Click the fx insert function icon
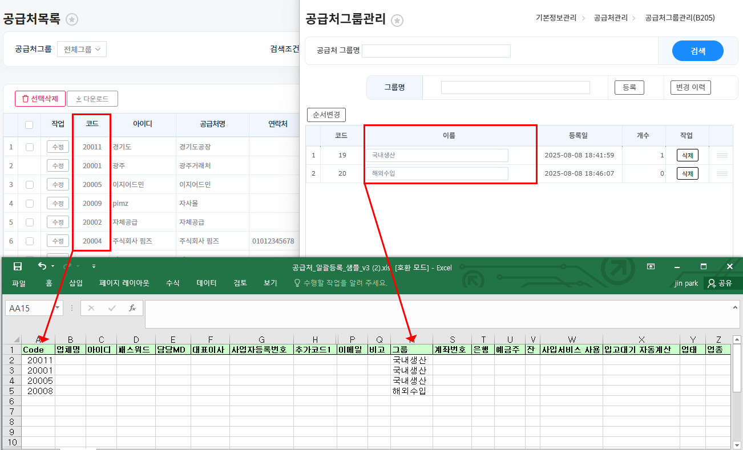 132,308
